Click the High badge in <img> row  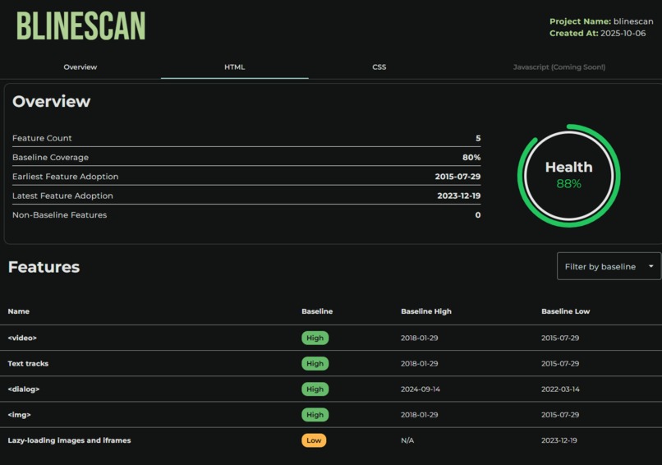(x=315, y=415)
